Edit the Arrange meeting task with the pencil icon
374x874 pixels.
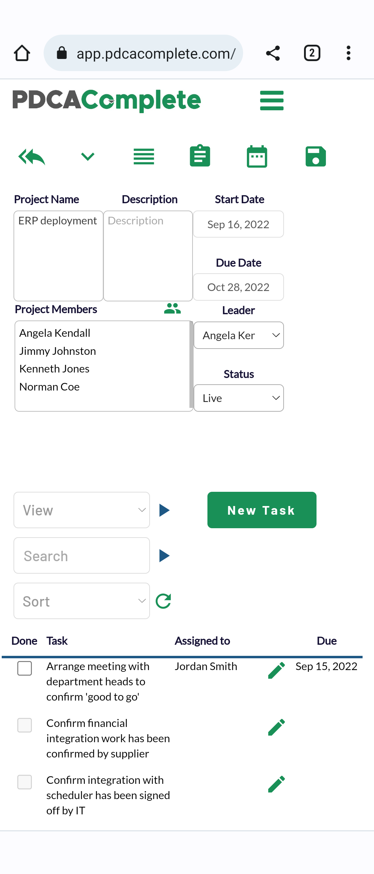click(277, 670)
